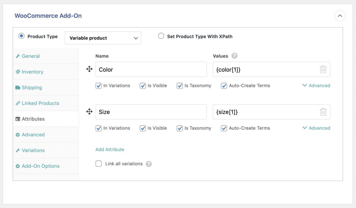Click the gear icon on the Advanced tab
Screen dimensions: 356x208
coord(18,135)
